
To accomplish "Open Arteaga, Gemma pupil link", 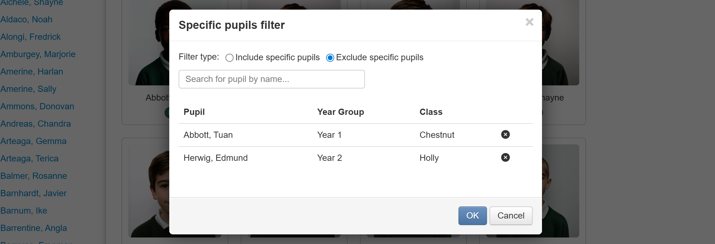I will click(34, 141).
